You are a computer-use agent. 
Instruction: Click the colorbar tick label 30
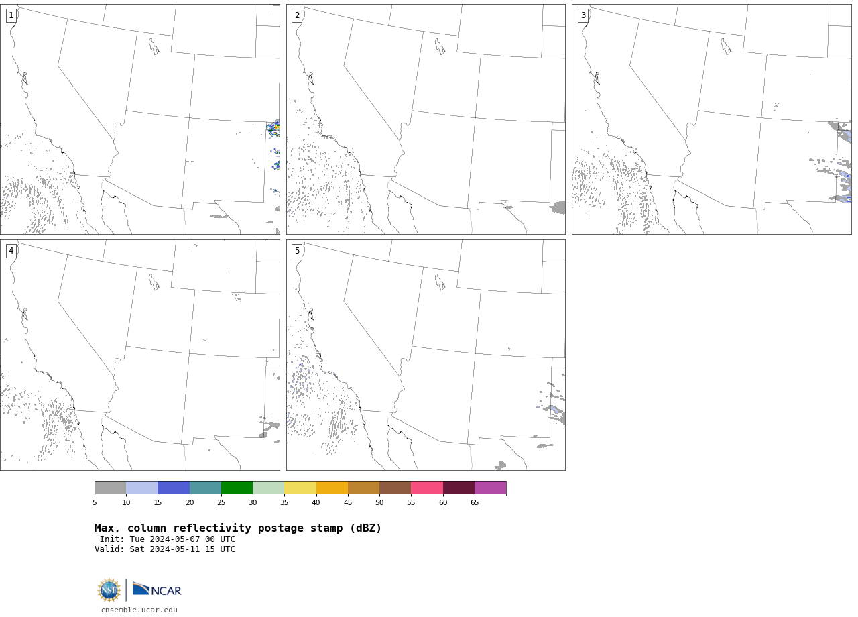pos(253,503)
